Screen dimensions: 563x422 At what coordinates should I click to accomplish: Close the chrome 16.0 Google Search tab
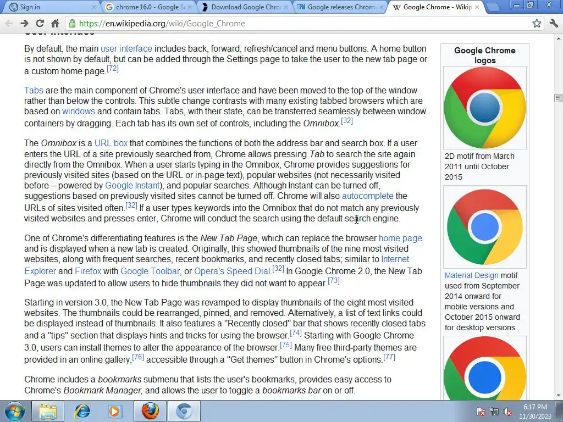[x=190, y=7]
